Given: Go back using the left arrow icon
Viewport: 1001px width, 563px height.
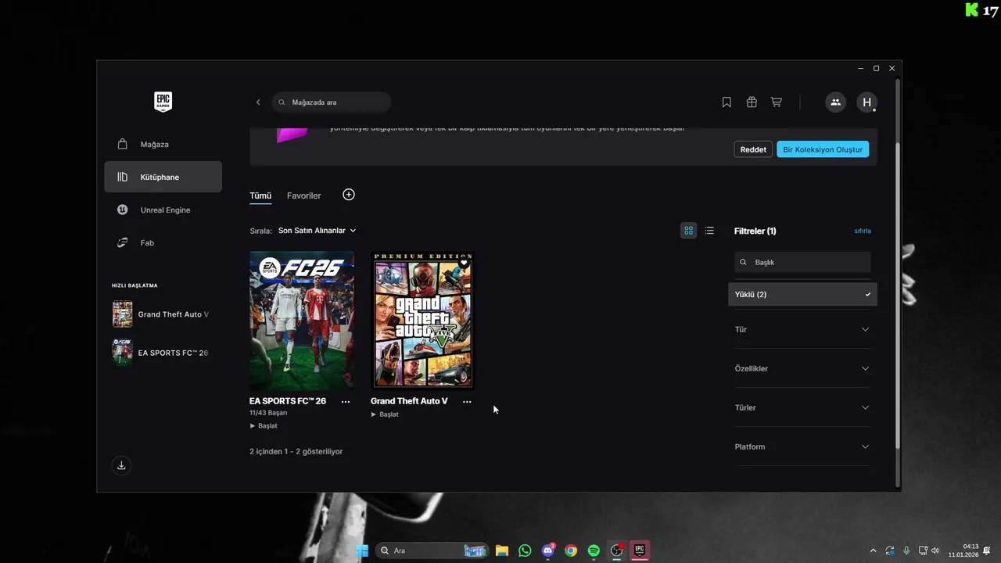Looking at the screenshot, I should (258, 102).
